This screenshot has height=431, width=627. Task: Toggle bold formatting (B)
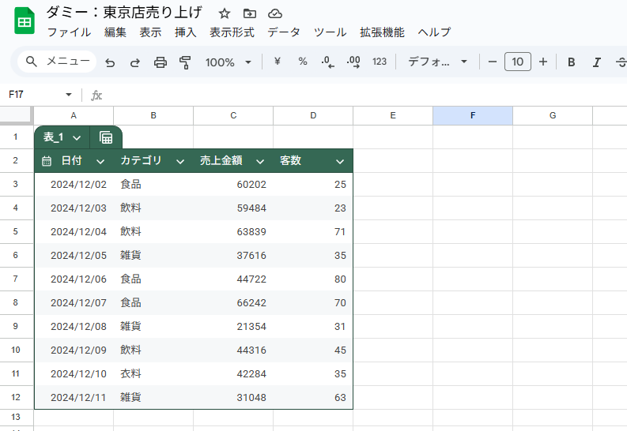572,62
